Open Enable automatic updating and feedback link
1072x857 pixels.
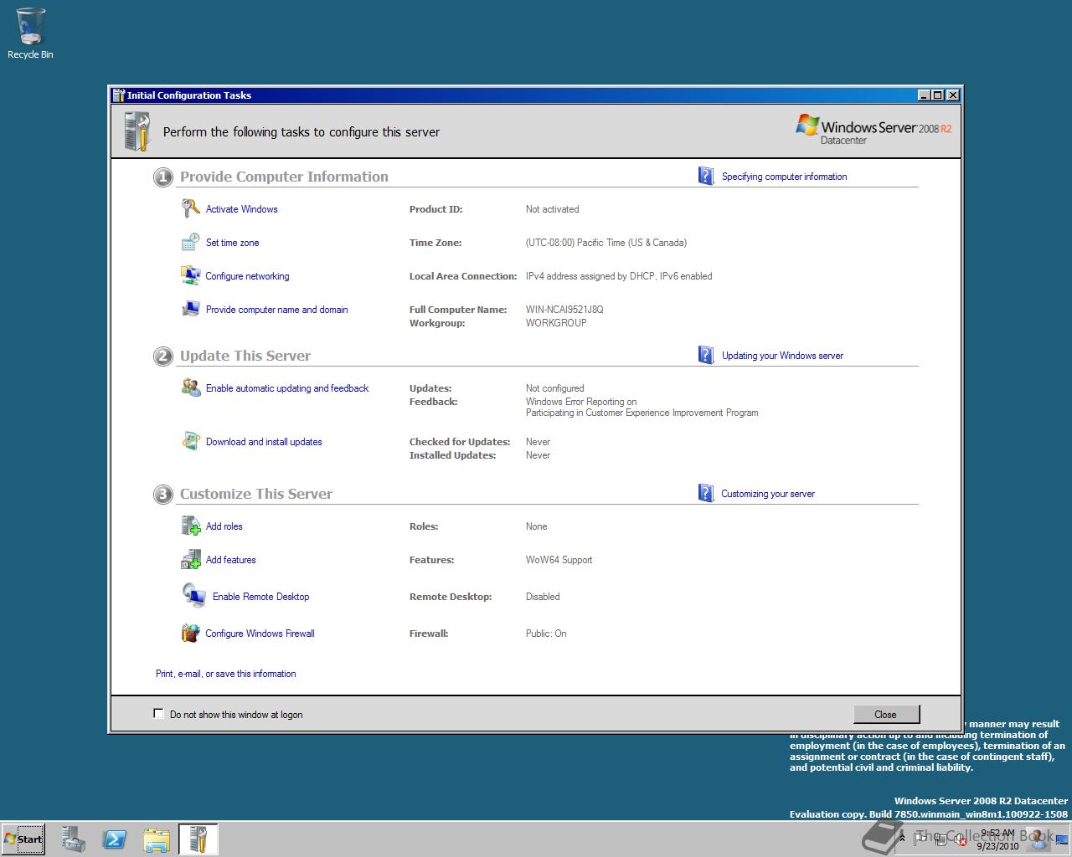tap(287, 388)
